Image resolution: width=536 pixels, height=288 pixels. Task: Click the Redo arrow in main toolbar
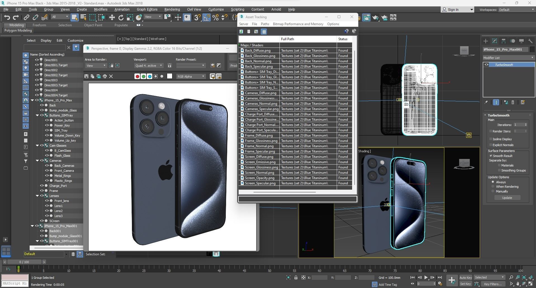pyautogui.click(x=16, y=18)
